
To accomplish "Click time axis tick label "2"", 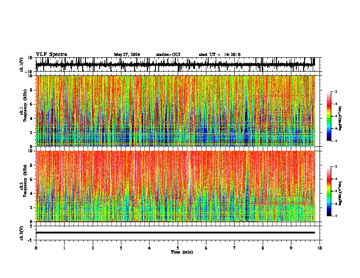I will point(93,248).
